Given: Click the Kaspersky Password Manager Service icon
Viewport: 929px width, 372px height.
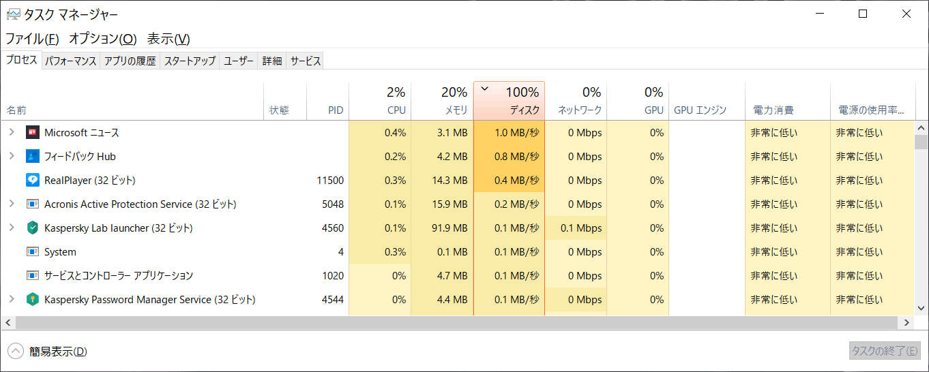Looking at the screenshot, I should click(x=33, y=299).
